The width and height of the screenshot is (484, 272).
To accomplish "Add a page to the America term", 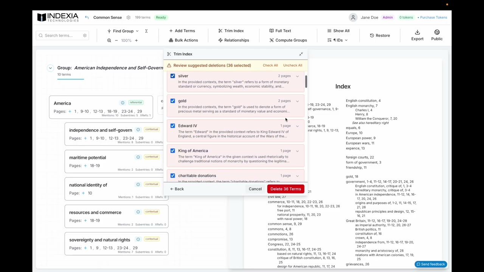I will [70, 111].
